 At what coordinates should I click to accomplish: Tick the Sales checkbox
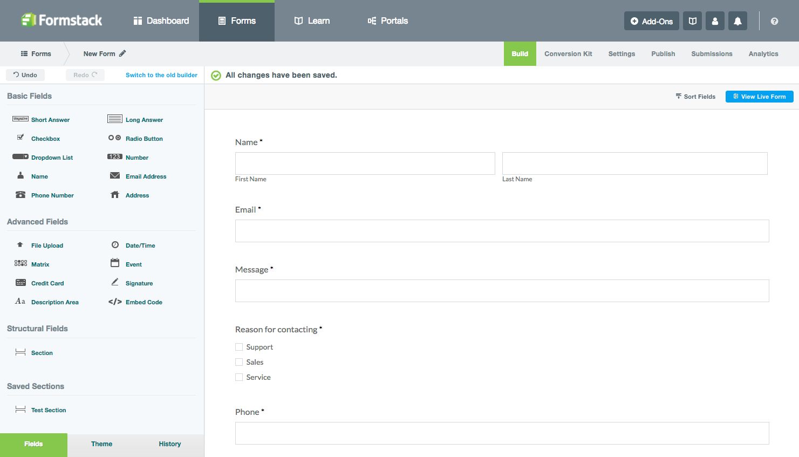coord(239,362)
